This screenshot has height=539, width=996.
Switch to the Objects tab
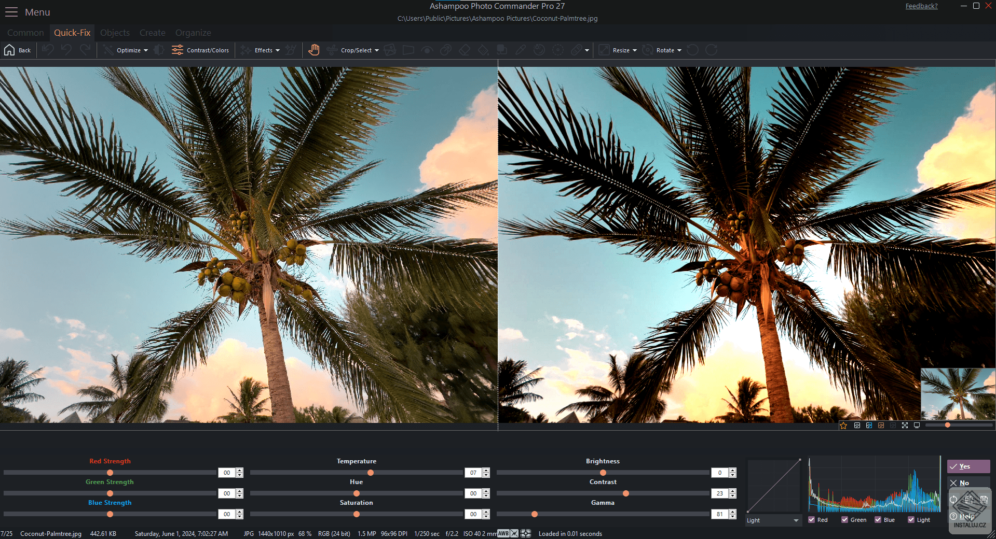coord(115,33)
